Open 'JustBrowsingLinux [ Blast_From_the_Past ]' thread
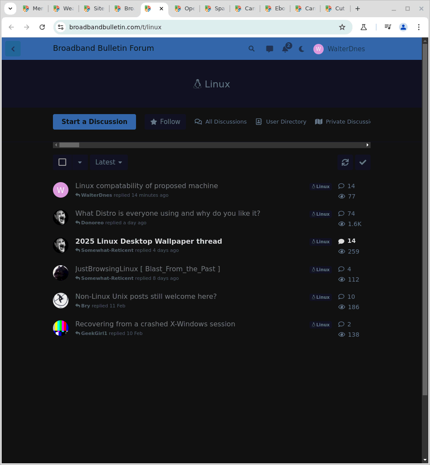Viewport: 430px width, 465px height. (148, 269)
